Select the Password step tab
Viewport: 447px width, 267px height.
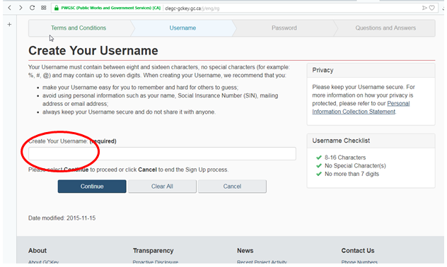(x=284, y=28)
